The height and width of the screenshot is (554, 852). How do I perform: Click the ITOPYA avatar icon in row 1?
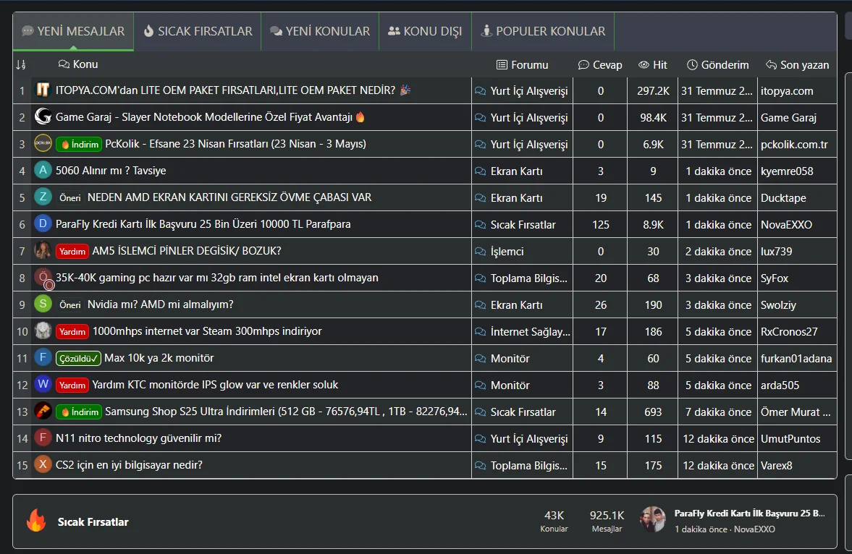point(43,90)
